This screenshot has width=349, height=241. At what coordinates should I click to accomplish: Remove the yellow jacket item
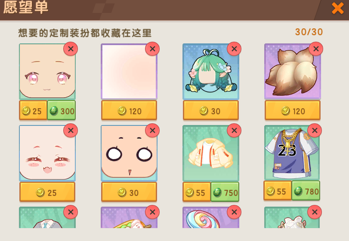click(x=234, y=131)
